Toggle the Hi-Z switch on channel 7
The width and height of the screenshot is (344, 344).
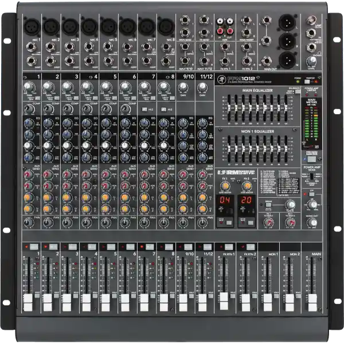point(144,110)
